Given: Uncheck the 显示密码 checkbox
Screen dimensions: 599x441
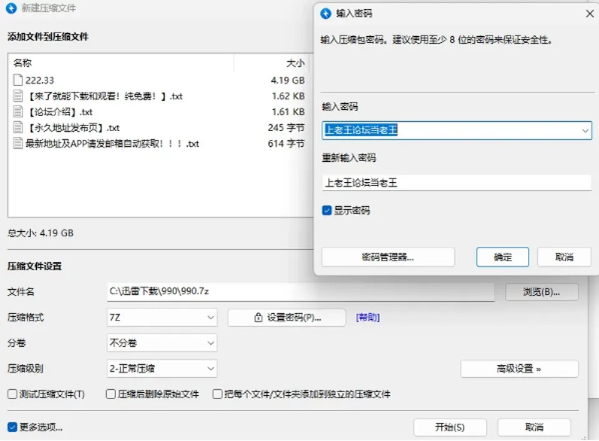Looking at the screenshot, I should 326,211.
